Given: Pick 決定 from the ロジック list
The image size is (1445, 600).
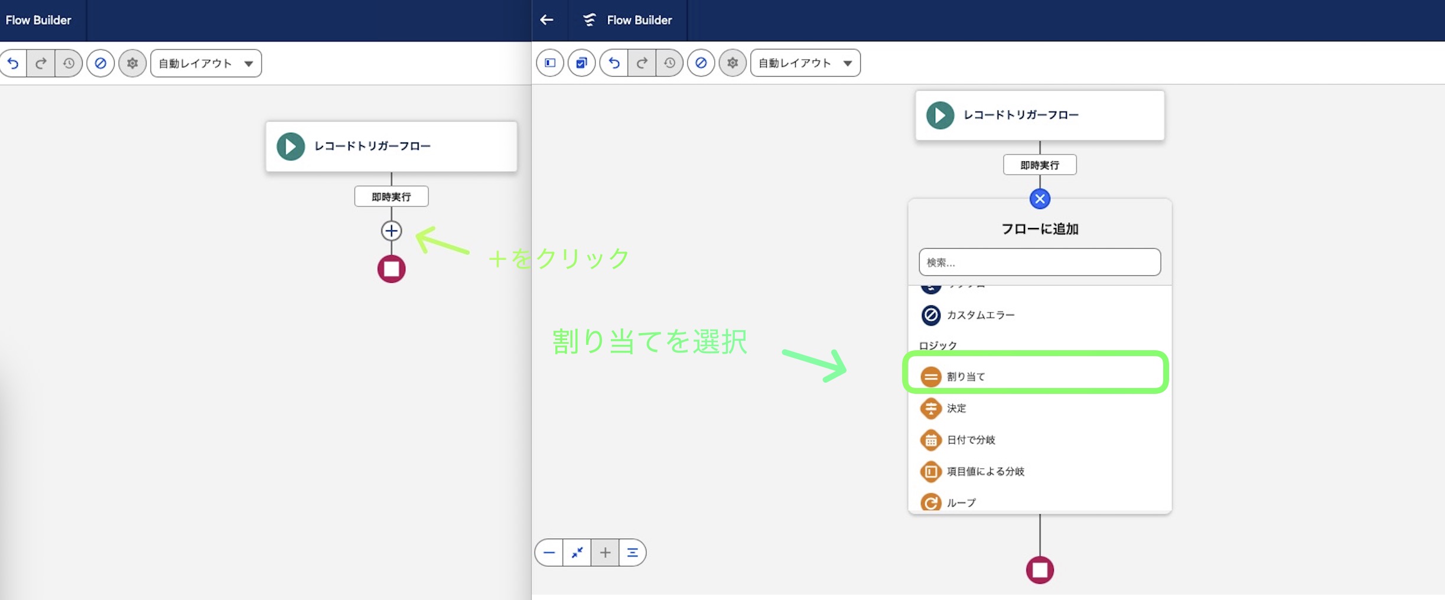Looking at the screenshot, I should pos(1040,408).
